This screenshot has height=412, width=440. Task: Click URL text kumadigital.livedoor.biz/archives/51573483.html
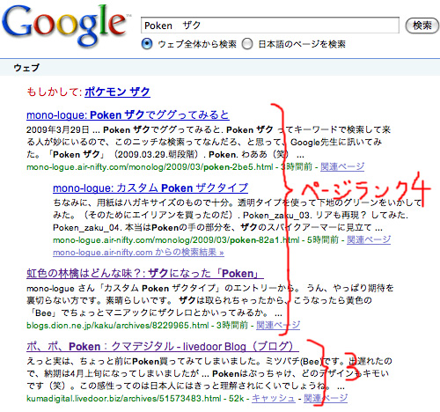pos(123,399)
